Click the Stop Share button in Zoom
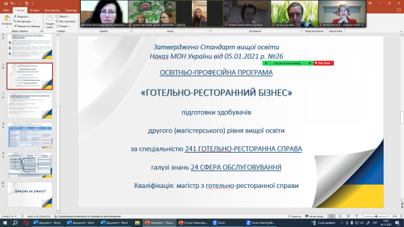 (x=324, y=63)
